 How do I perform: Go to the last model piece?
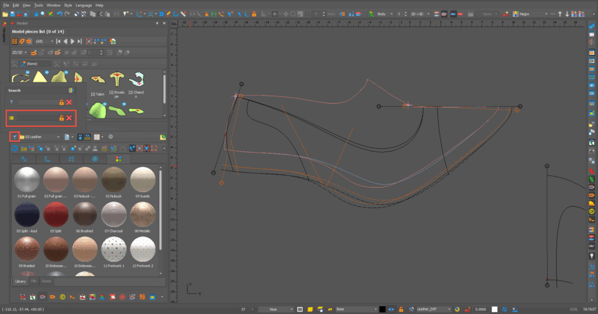tap(79, 41)
